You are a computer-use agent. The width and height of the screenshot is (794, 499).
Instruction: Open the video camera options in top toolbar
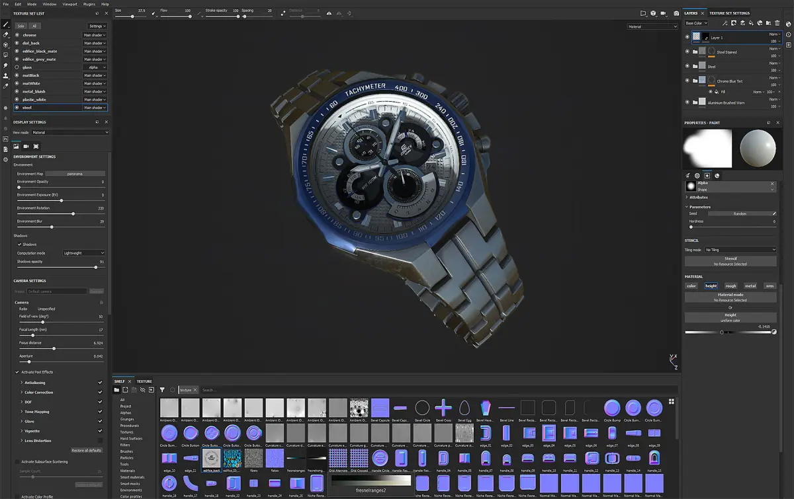(x=664, y=13)
